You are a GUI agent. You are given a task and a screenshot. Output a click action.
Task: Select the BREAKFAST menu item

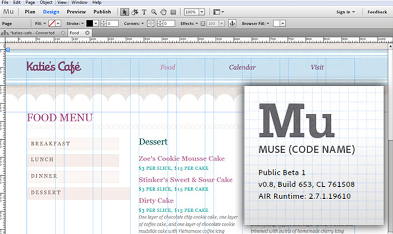tap(73, 144)
